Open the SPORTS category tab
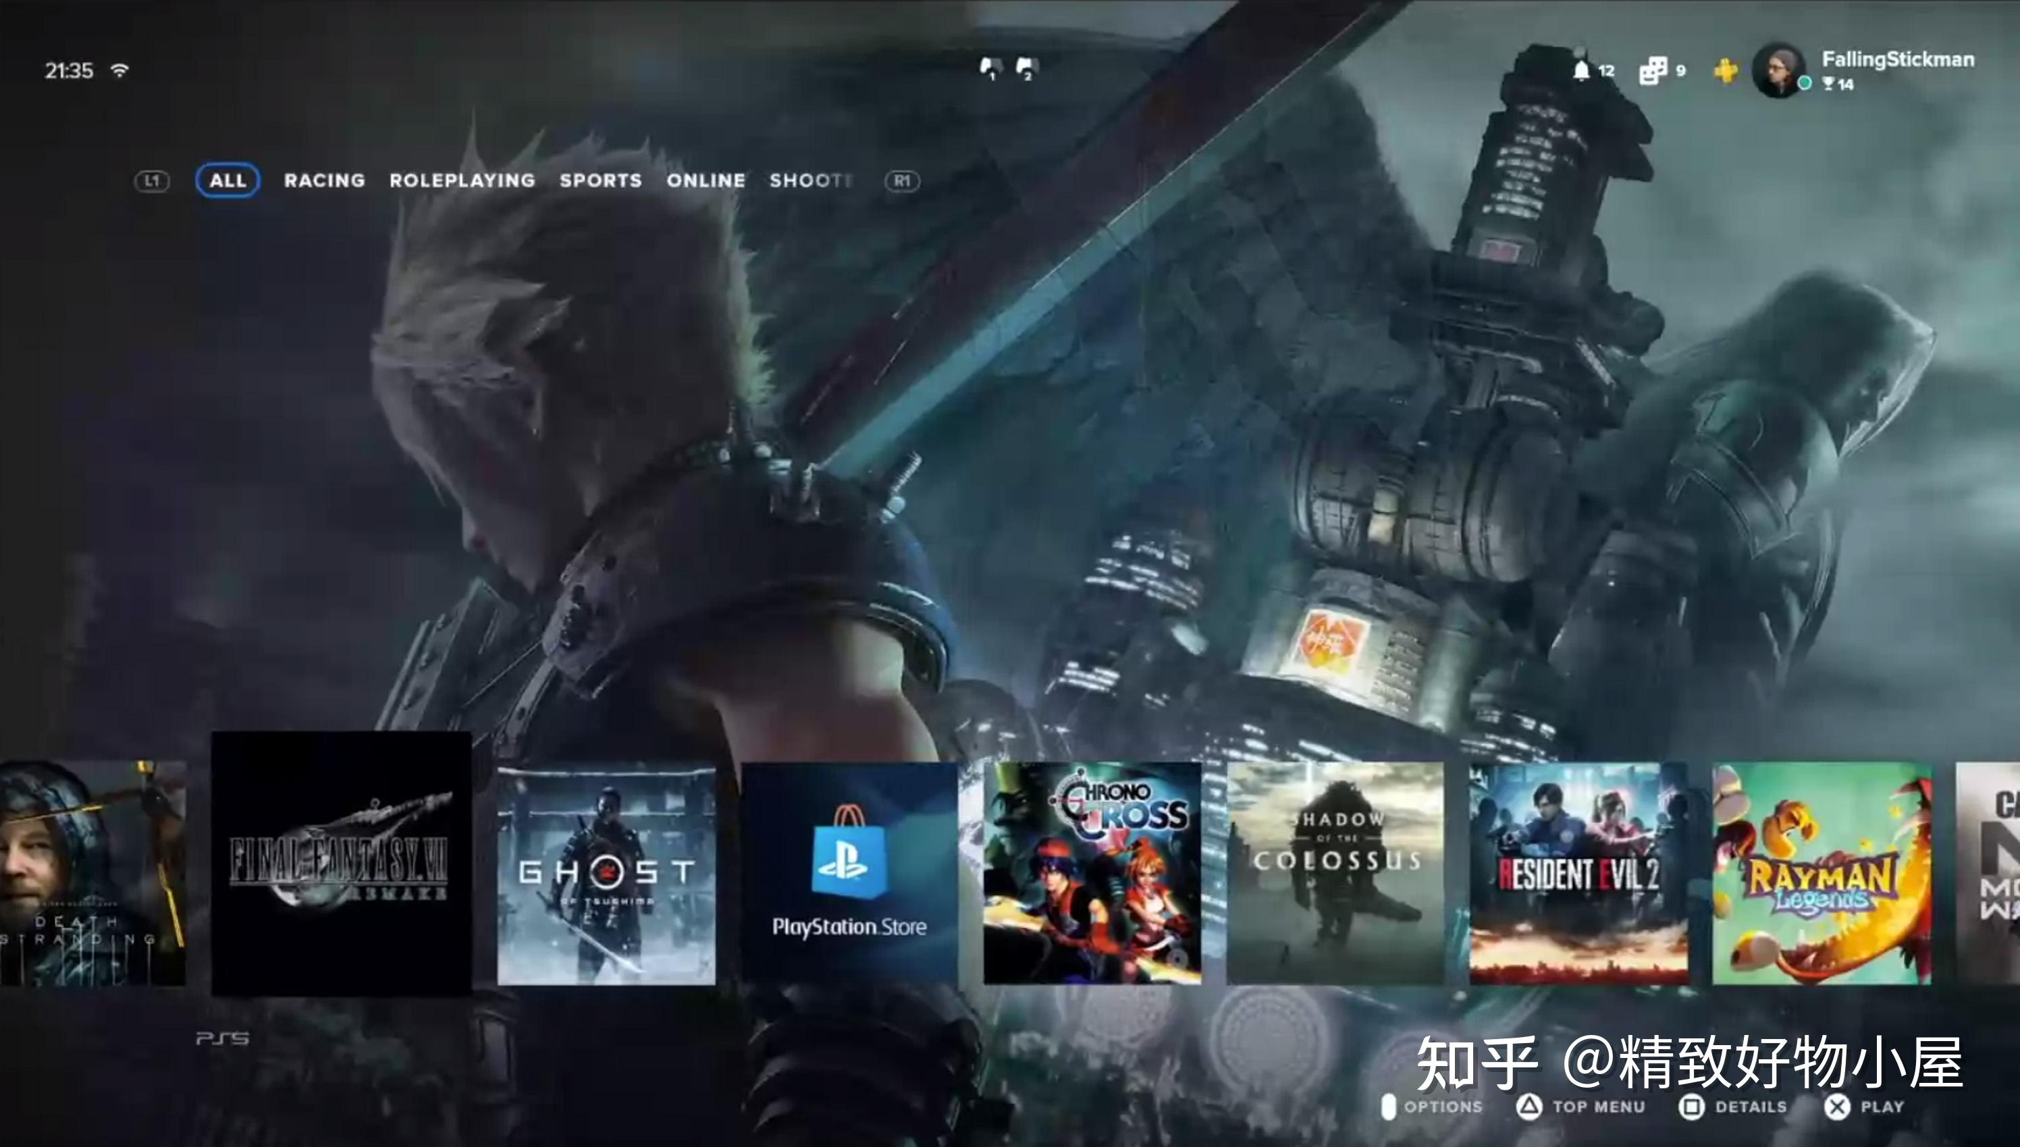This screenshot has height=1147, width=2020. click(601, 180)
